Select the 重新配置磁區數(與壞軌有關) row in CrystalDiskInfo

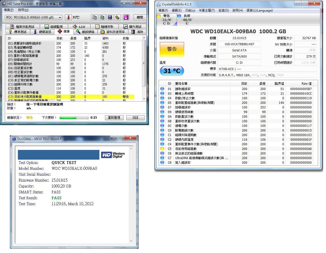point(236,103)
